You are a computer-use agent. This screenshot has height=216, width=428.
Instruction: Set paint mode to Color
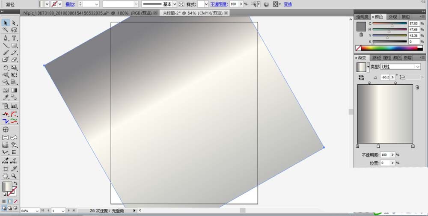click(x=4, y=201)
